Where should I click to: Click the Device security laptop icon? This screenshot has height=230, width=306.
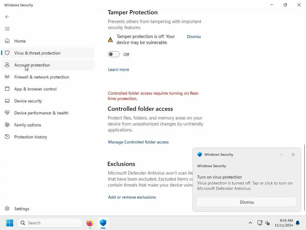tap(7, 101)
